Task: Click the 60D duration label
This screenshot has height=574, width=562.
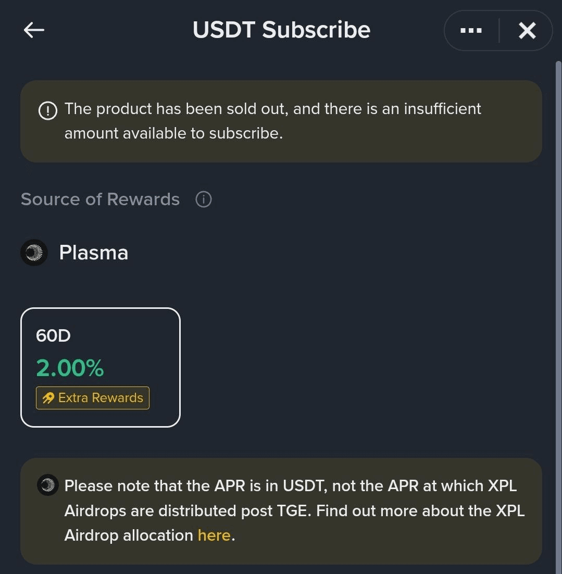Action: [53, 335]
